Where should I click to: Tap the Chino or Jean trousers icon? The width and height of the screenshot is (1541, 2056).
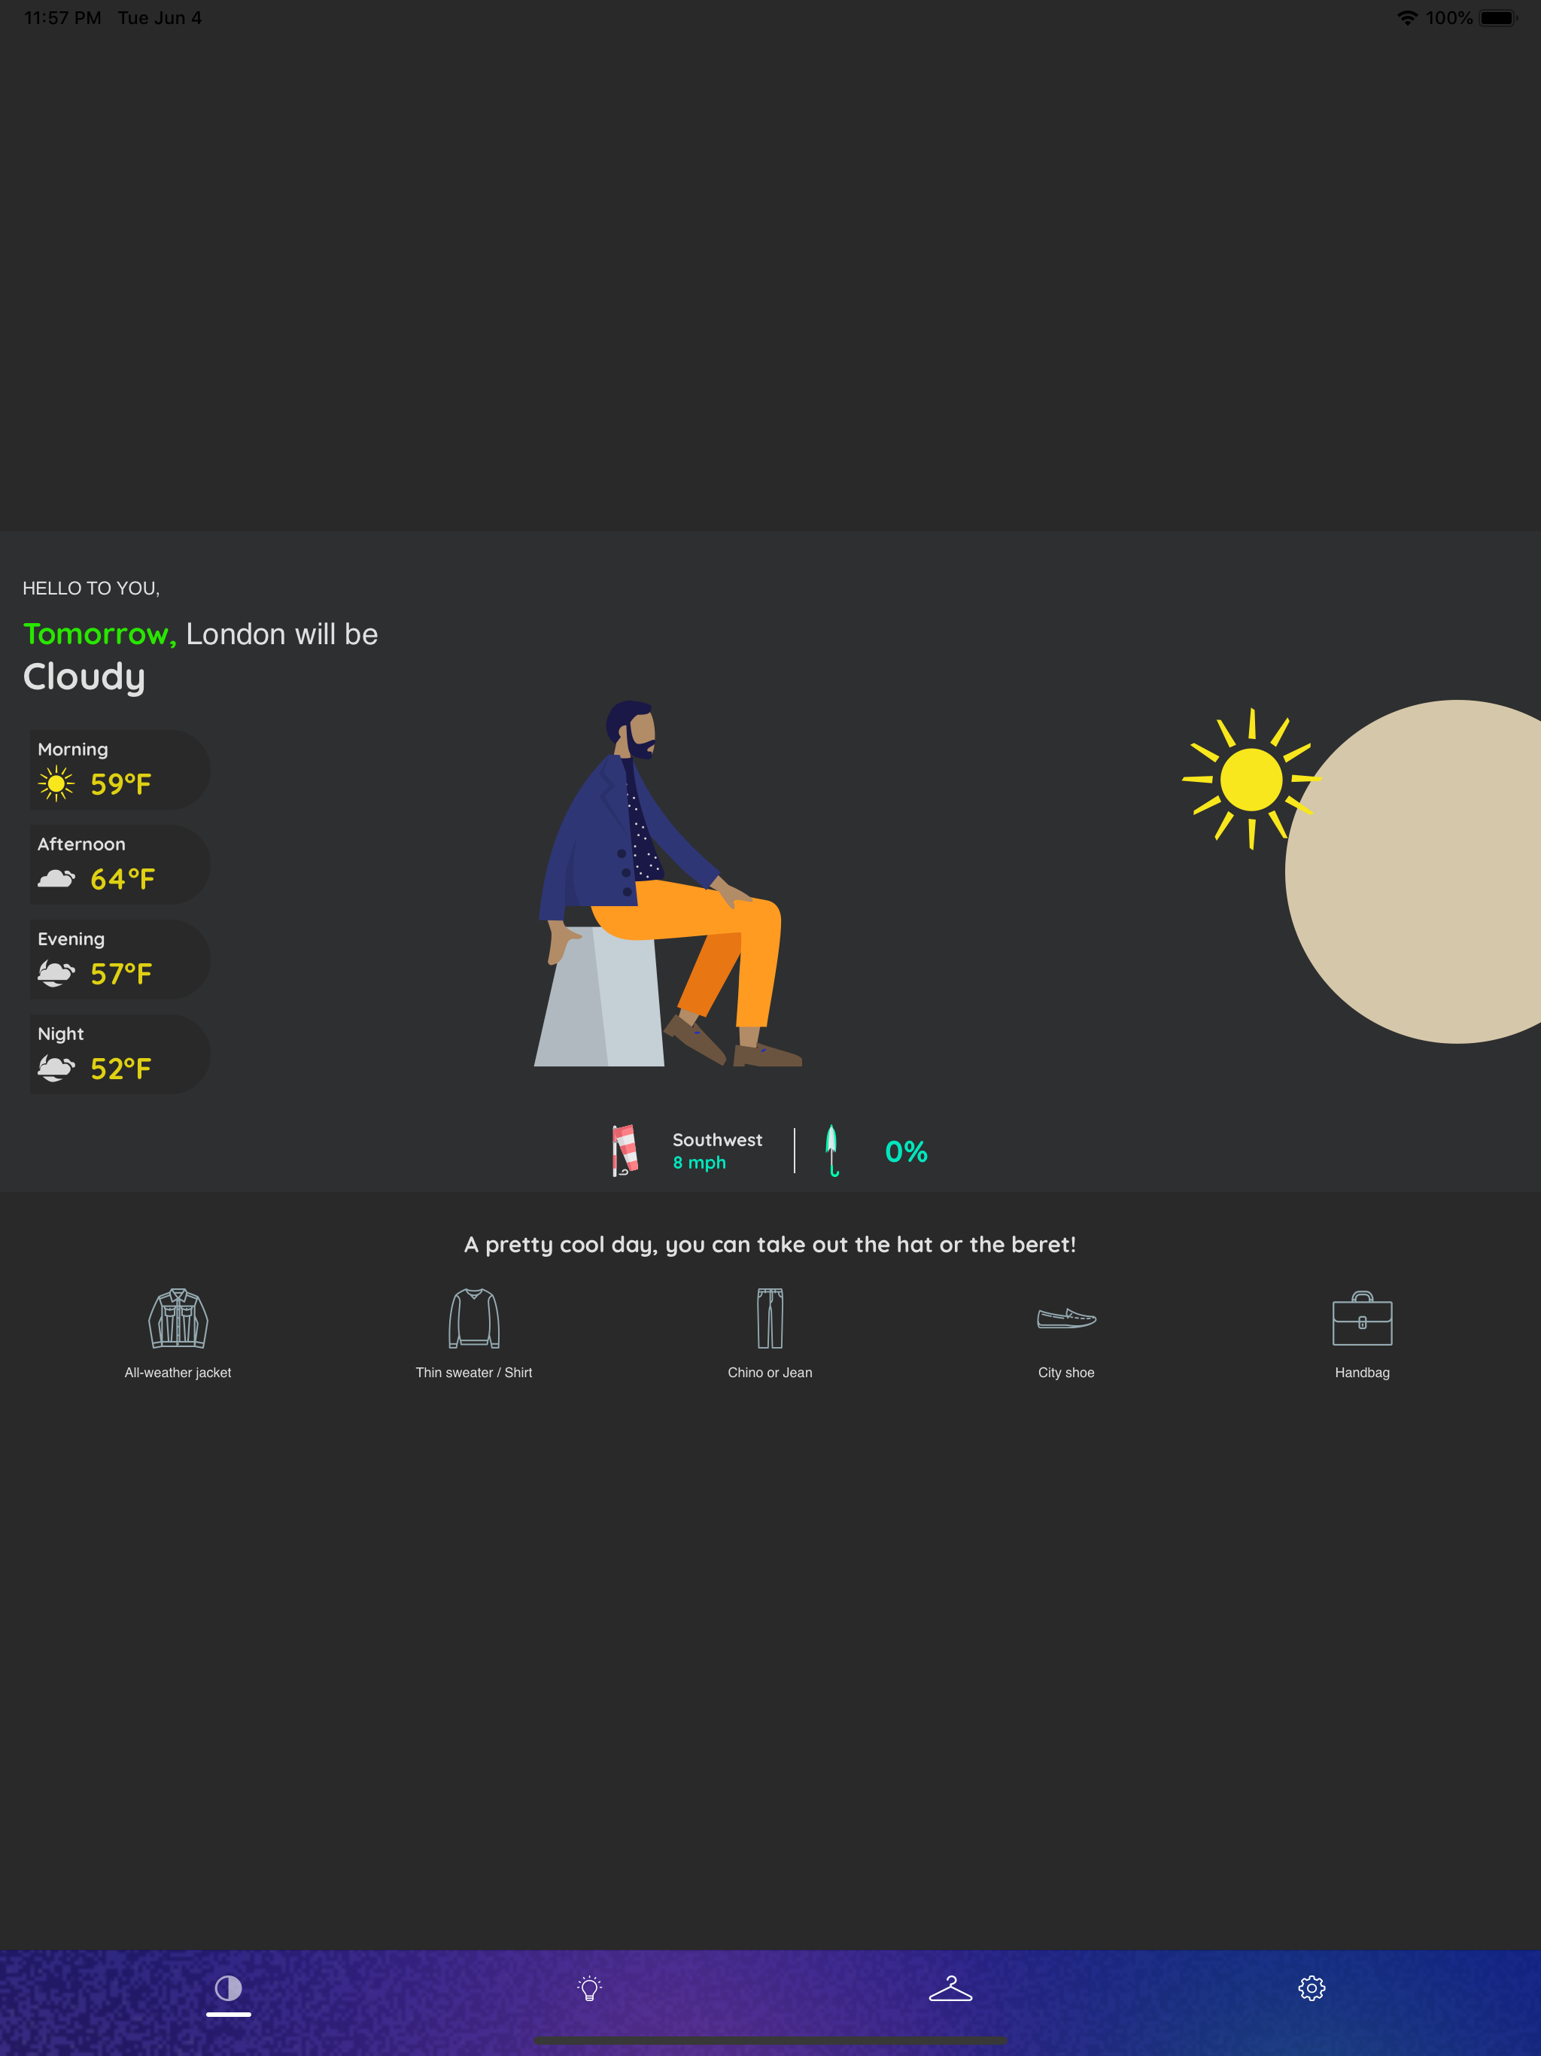click(x=770, y=1318)
